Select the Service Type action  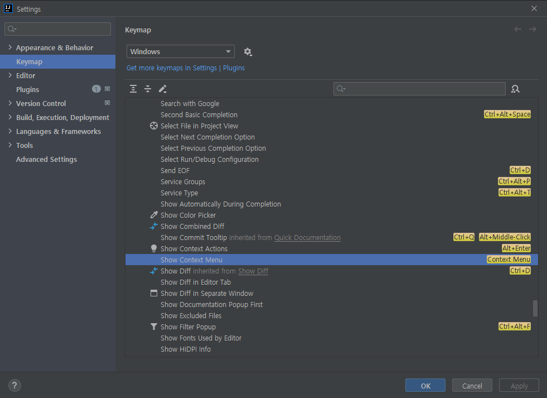pyautogui.click(x=331, y=193)
